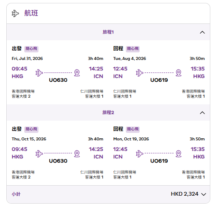Click 3h 40m duration in 旅程2
Image resolution: width=212 pixels, height=207 pixels.
tap(96, 139)
